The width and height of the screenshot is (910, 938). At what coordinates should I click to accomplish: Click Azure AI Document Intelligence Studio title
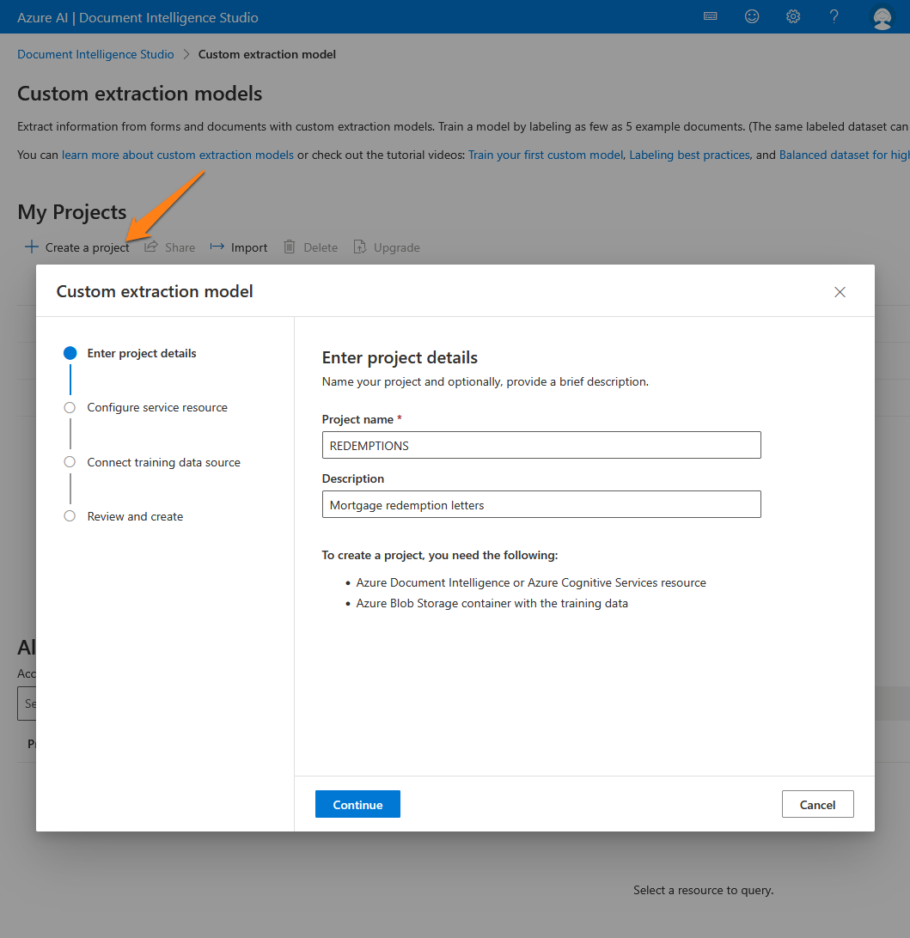tap(137, 18)
